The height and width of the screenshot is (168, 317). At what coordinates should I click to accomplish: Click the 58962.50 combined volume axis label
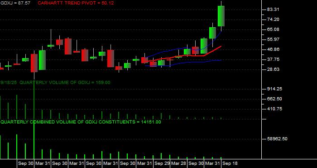point(277,139)
